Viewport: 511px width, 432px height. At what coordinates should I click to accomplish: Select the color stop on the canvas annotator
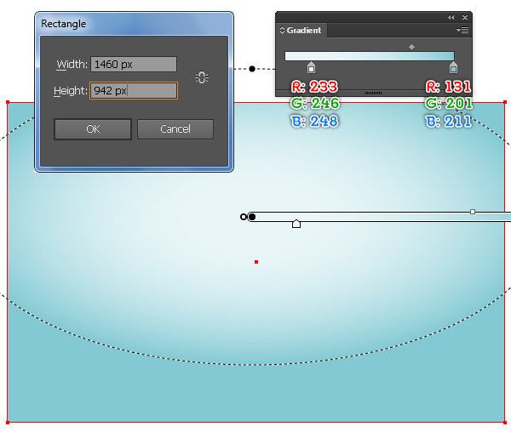click(x=296, y=224)
